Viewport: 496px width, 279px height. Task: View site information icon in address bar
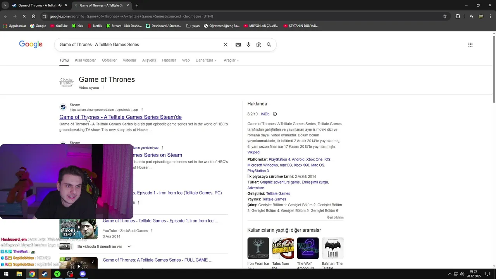pos(45,16)
